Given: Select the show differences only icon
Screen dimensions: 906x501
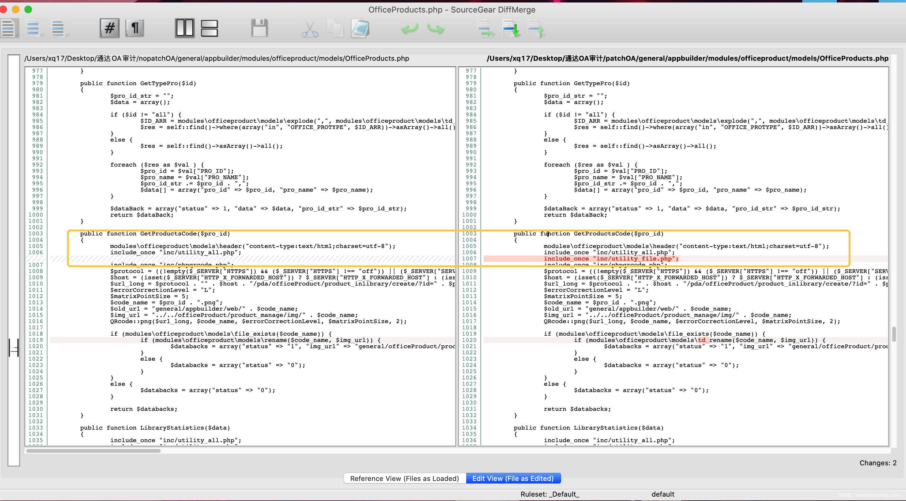Looking at the screenshot, I should point(34,28).
